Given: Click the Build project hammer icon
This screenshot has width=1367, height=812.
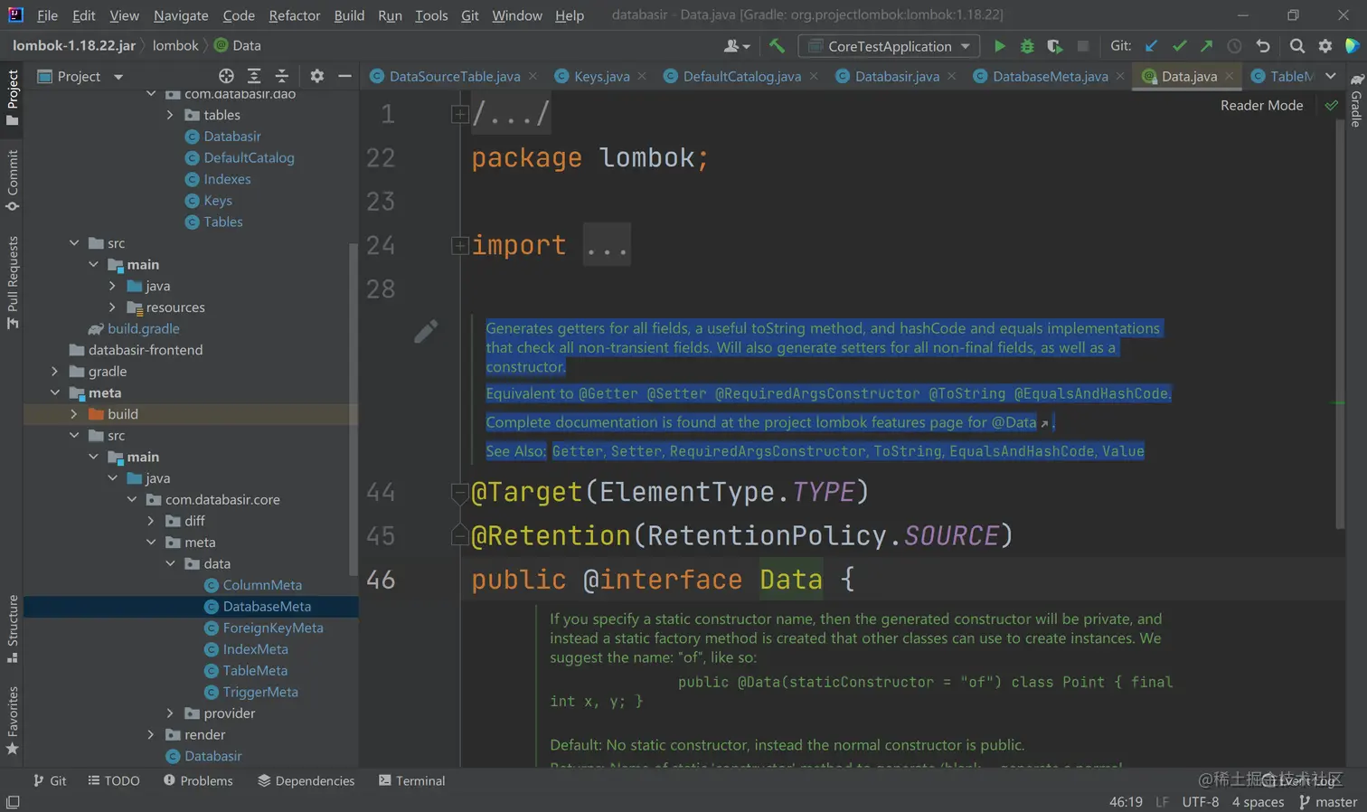Looking at the screenshot, I should [777, 46].
